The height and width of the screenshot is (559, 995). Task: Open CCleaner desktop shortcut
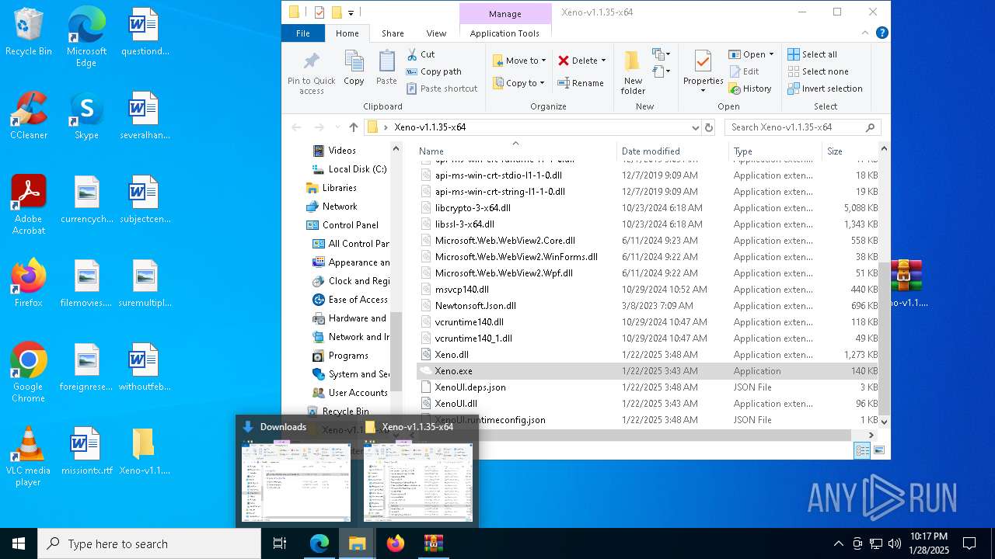click(x=29, y=116)
